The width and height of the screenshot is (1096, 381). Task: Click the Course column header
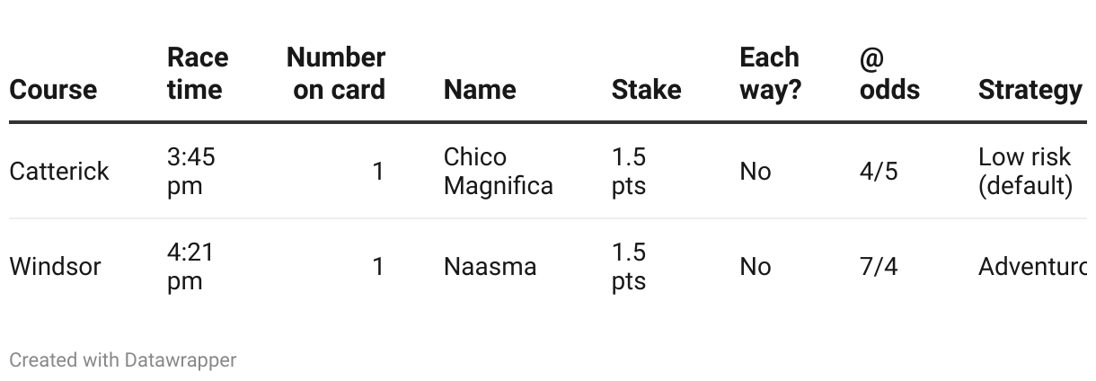(x=53, y=90)
